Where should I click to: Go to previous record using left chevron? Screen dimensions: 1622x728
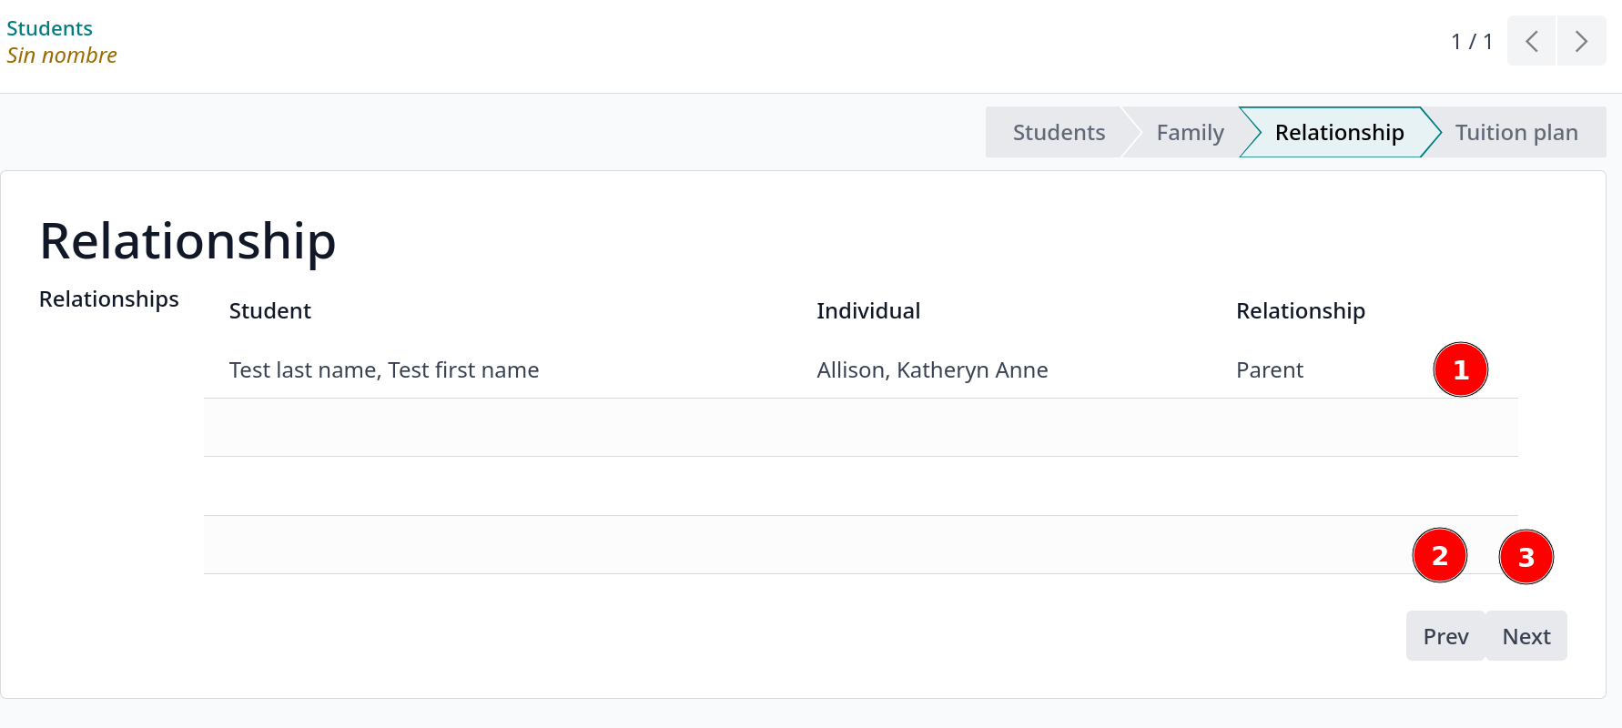coord(1532,41)
